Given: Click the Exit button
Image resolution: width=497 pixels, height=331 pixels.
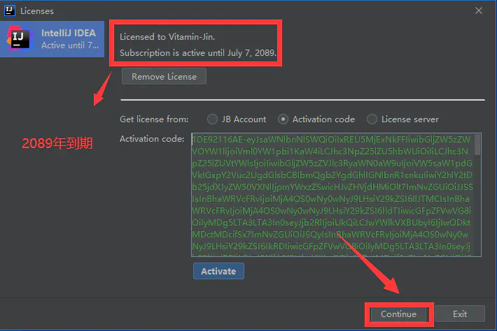Looking at the screenshot, I should 460,314.
